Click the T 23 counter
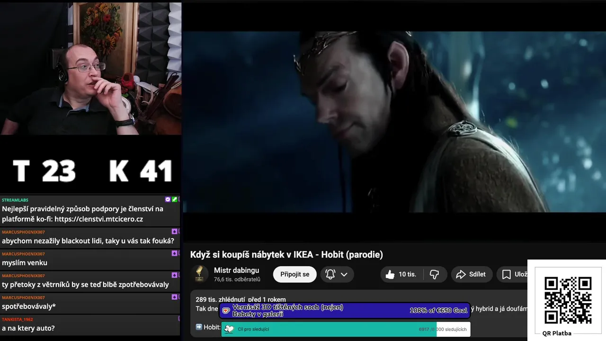This screenshot has width=606, height=341. coord(44,171)
